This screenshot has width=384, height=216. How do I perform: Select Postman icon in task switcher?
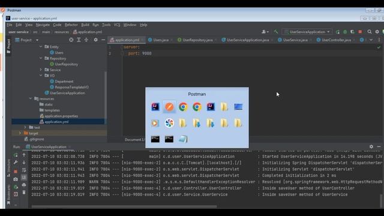(x=169, y=107)
